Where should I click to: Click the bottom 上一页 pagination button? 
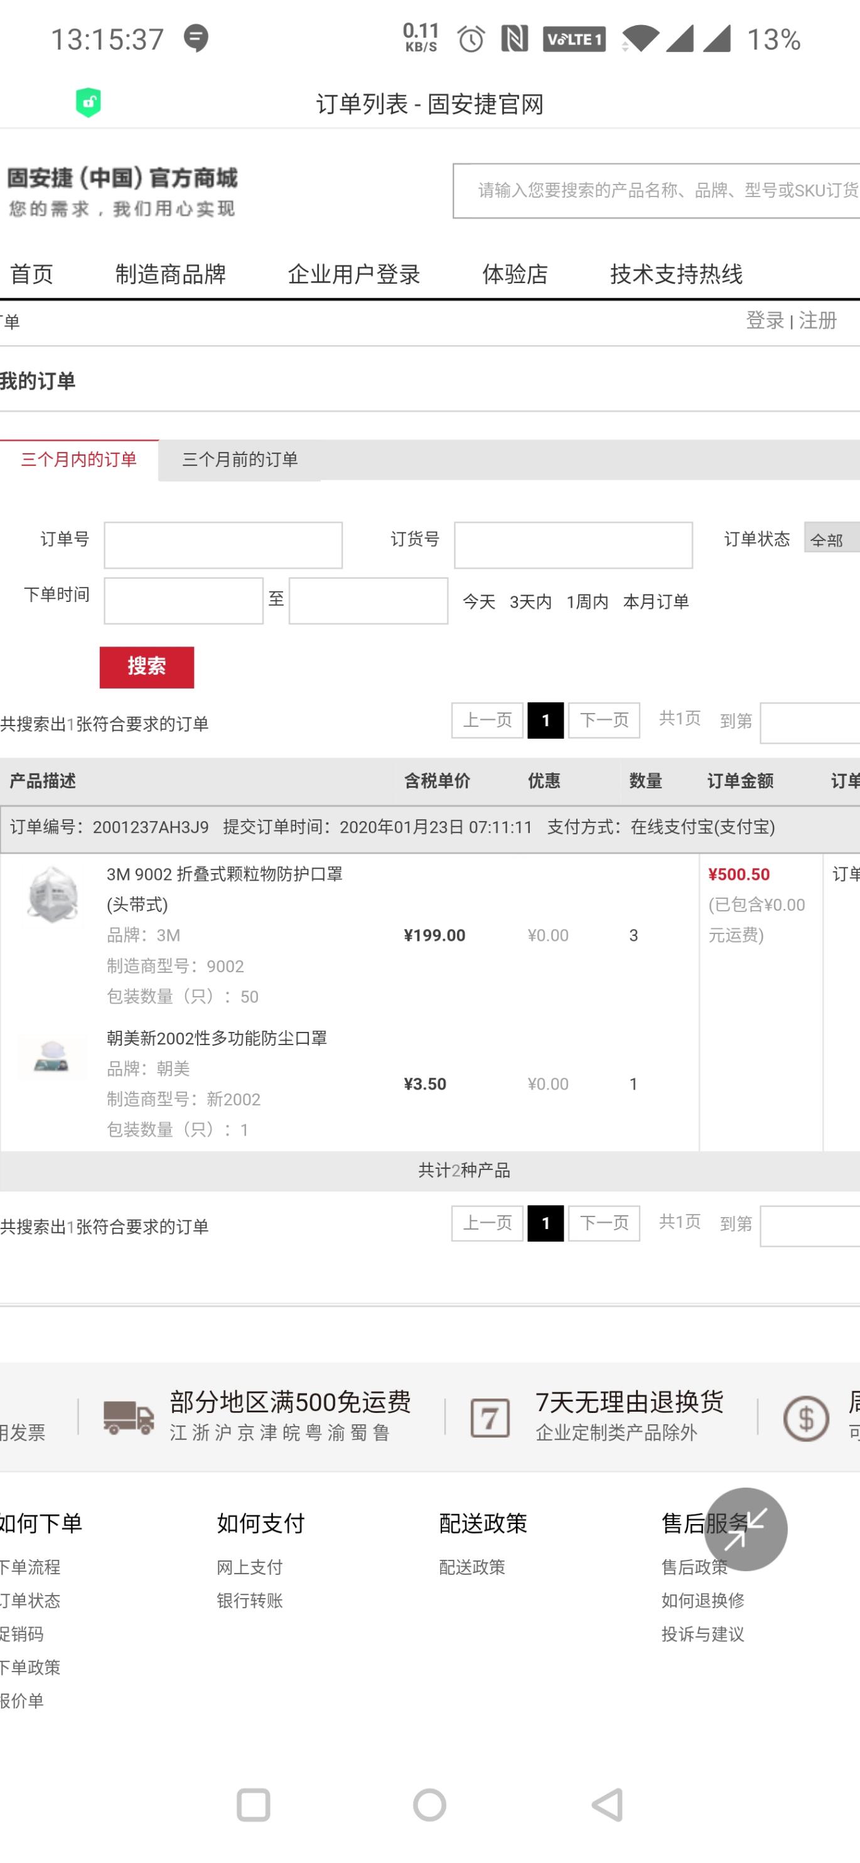pos(488,1223)
